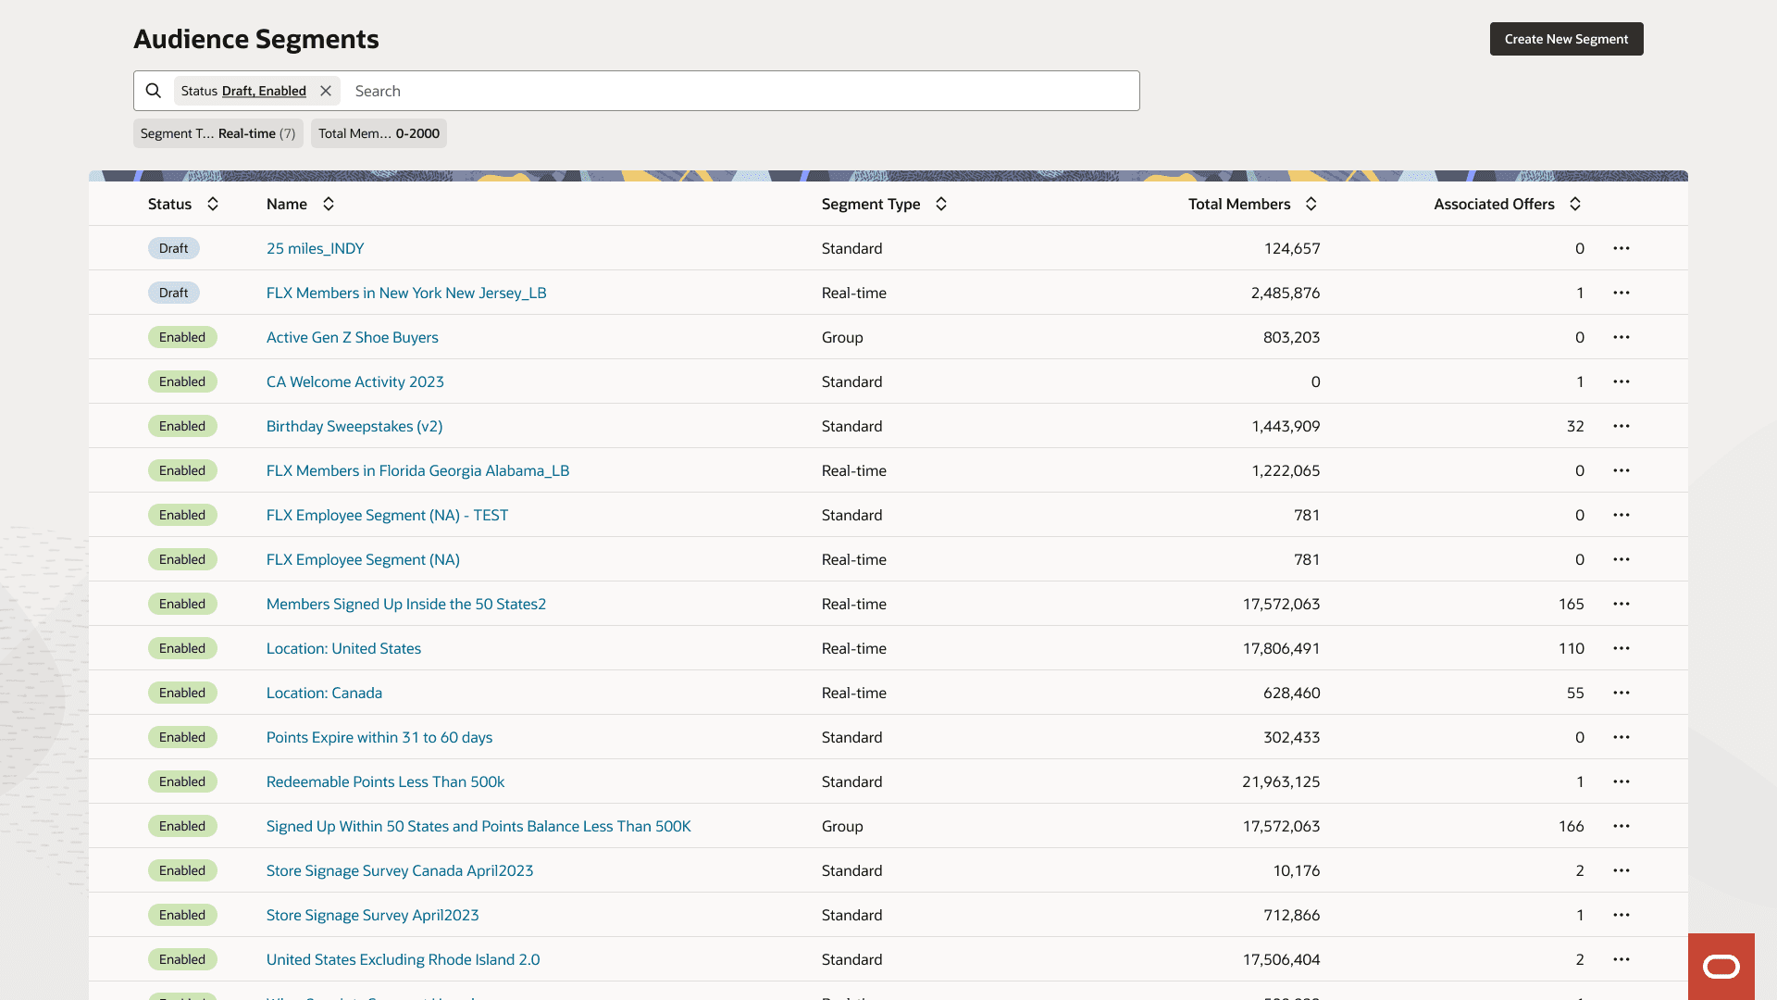The image size is (1777, 1000).
Task: Open Redeemable Points Less Than 500k link
Action: coord(385,781)
